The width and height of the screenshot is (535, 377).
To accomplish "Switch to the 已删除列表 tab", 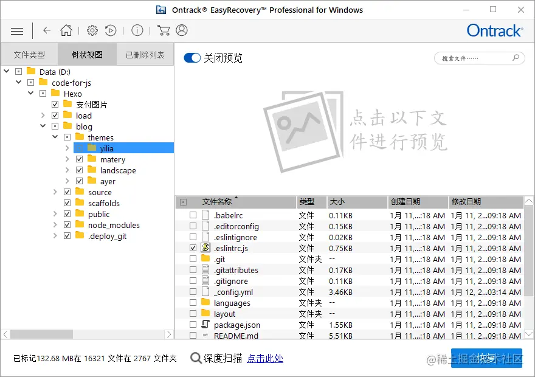I will (145, 55).
